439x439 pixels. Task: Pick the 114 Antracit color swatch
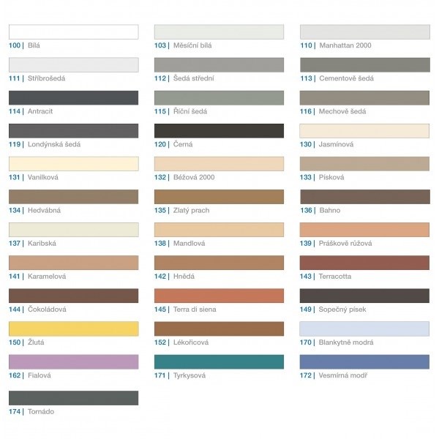tap(73, 98)
